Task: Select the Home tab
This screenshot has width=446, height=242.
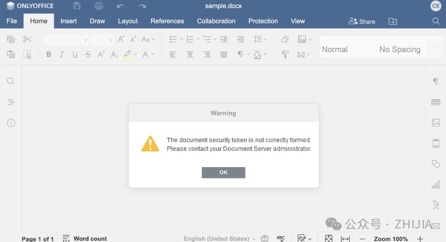Action: [39, 21]
